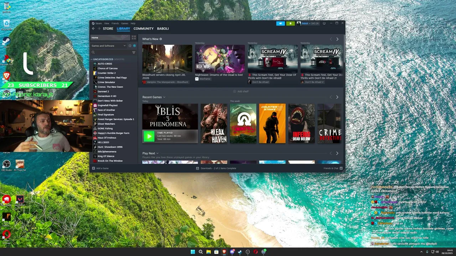The width and height of the screenshot is (456, 256).
Task: Select Knock On The Window in list
Action: (110, 161)
